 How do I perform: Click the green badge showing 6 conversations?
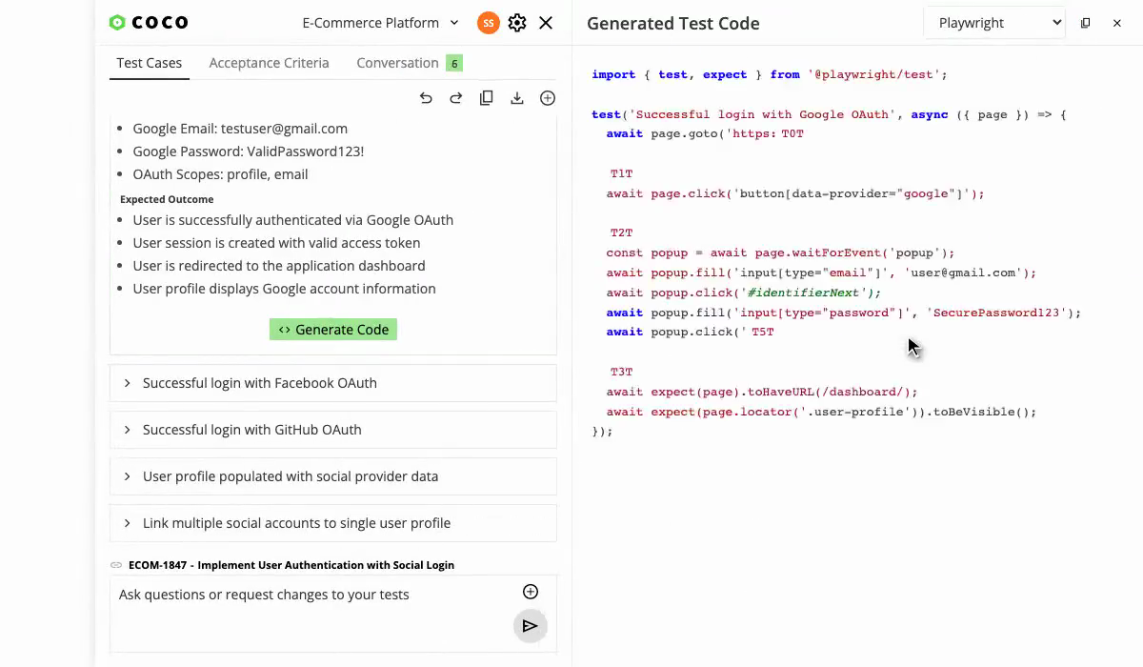[x=454, y=63]
